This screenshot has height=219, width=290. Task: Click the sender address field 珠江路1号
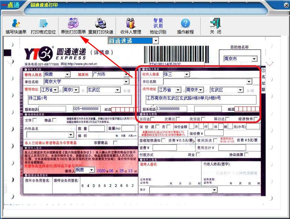80,100
